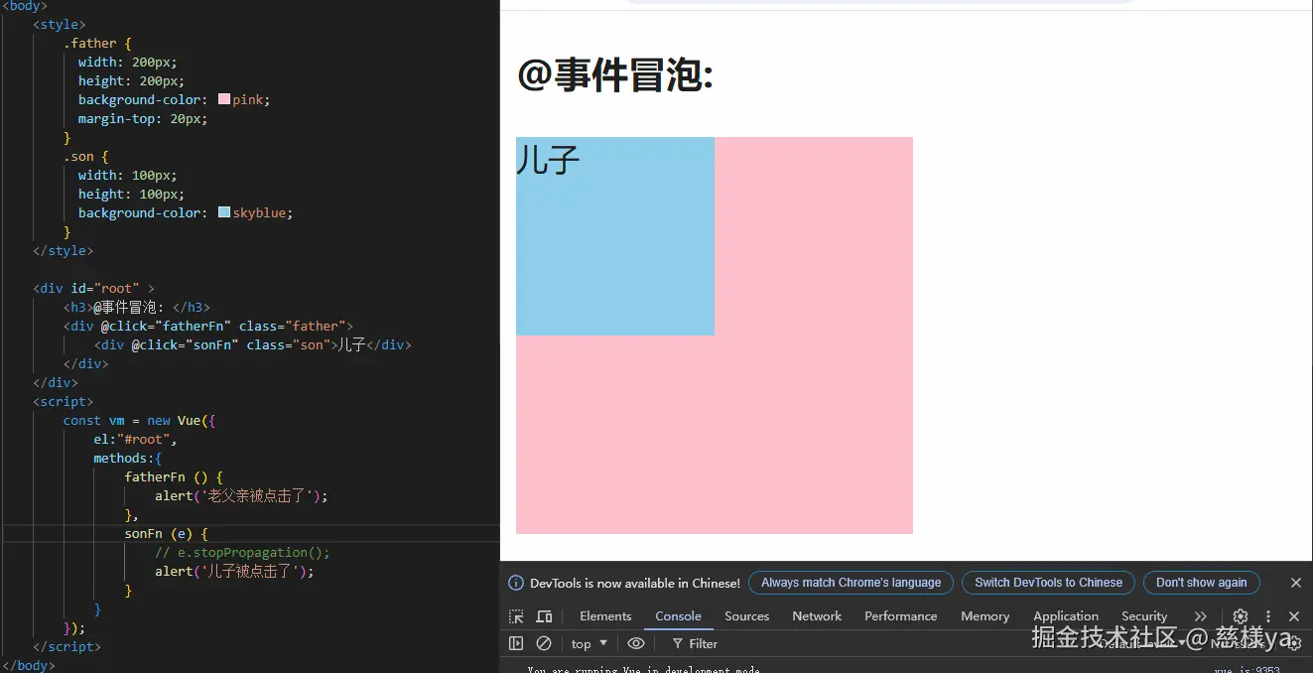
Task: Click the div id="root" code line
Action: click(93, 288)
